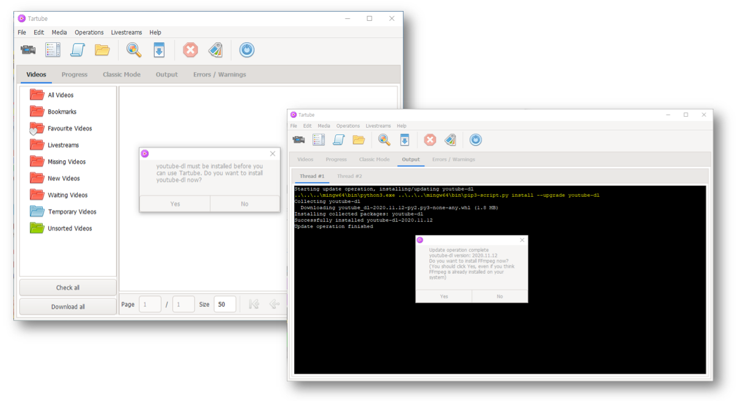Click the download arrow icon in front Tartube toolbar

(x=404, y=140)
